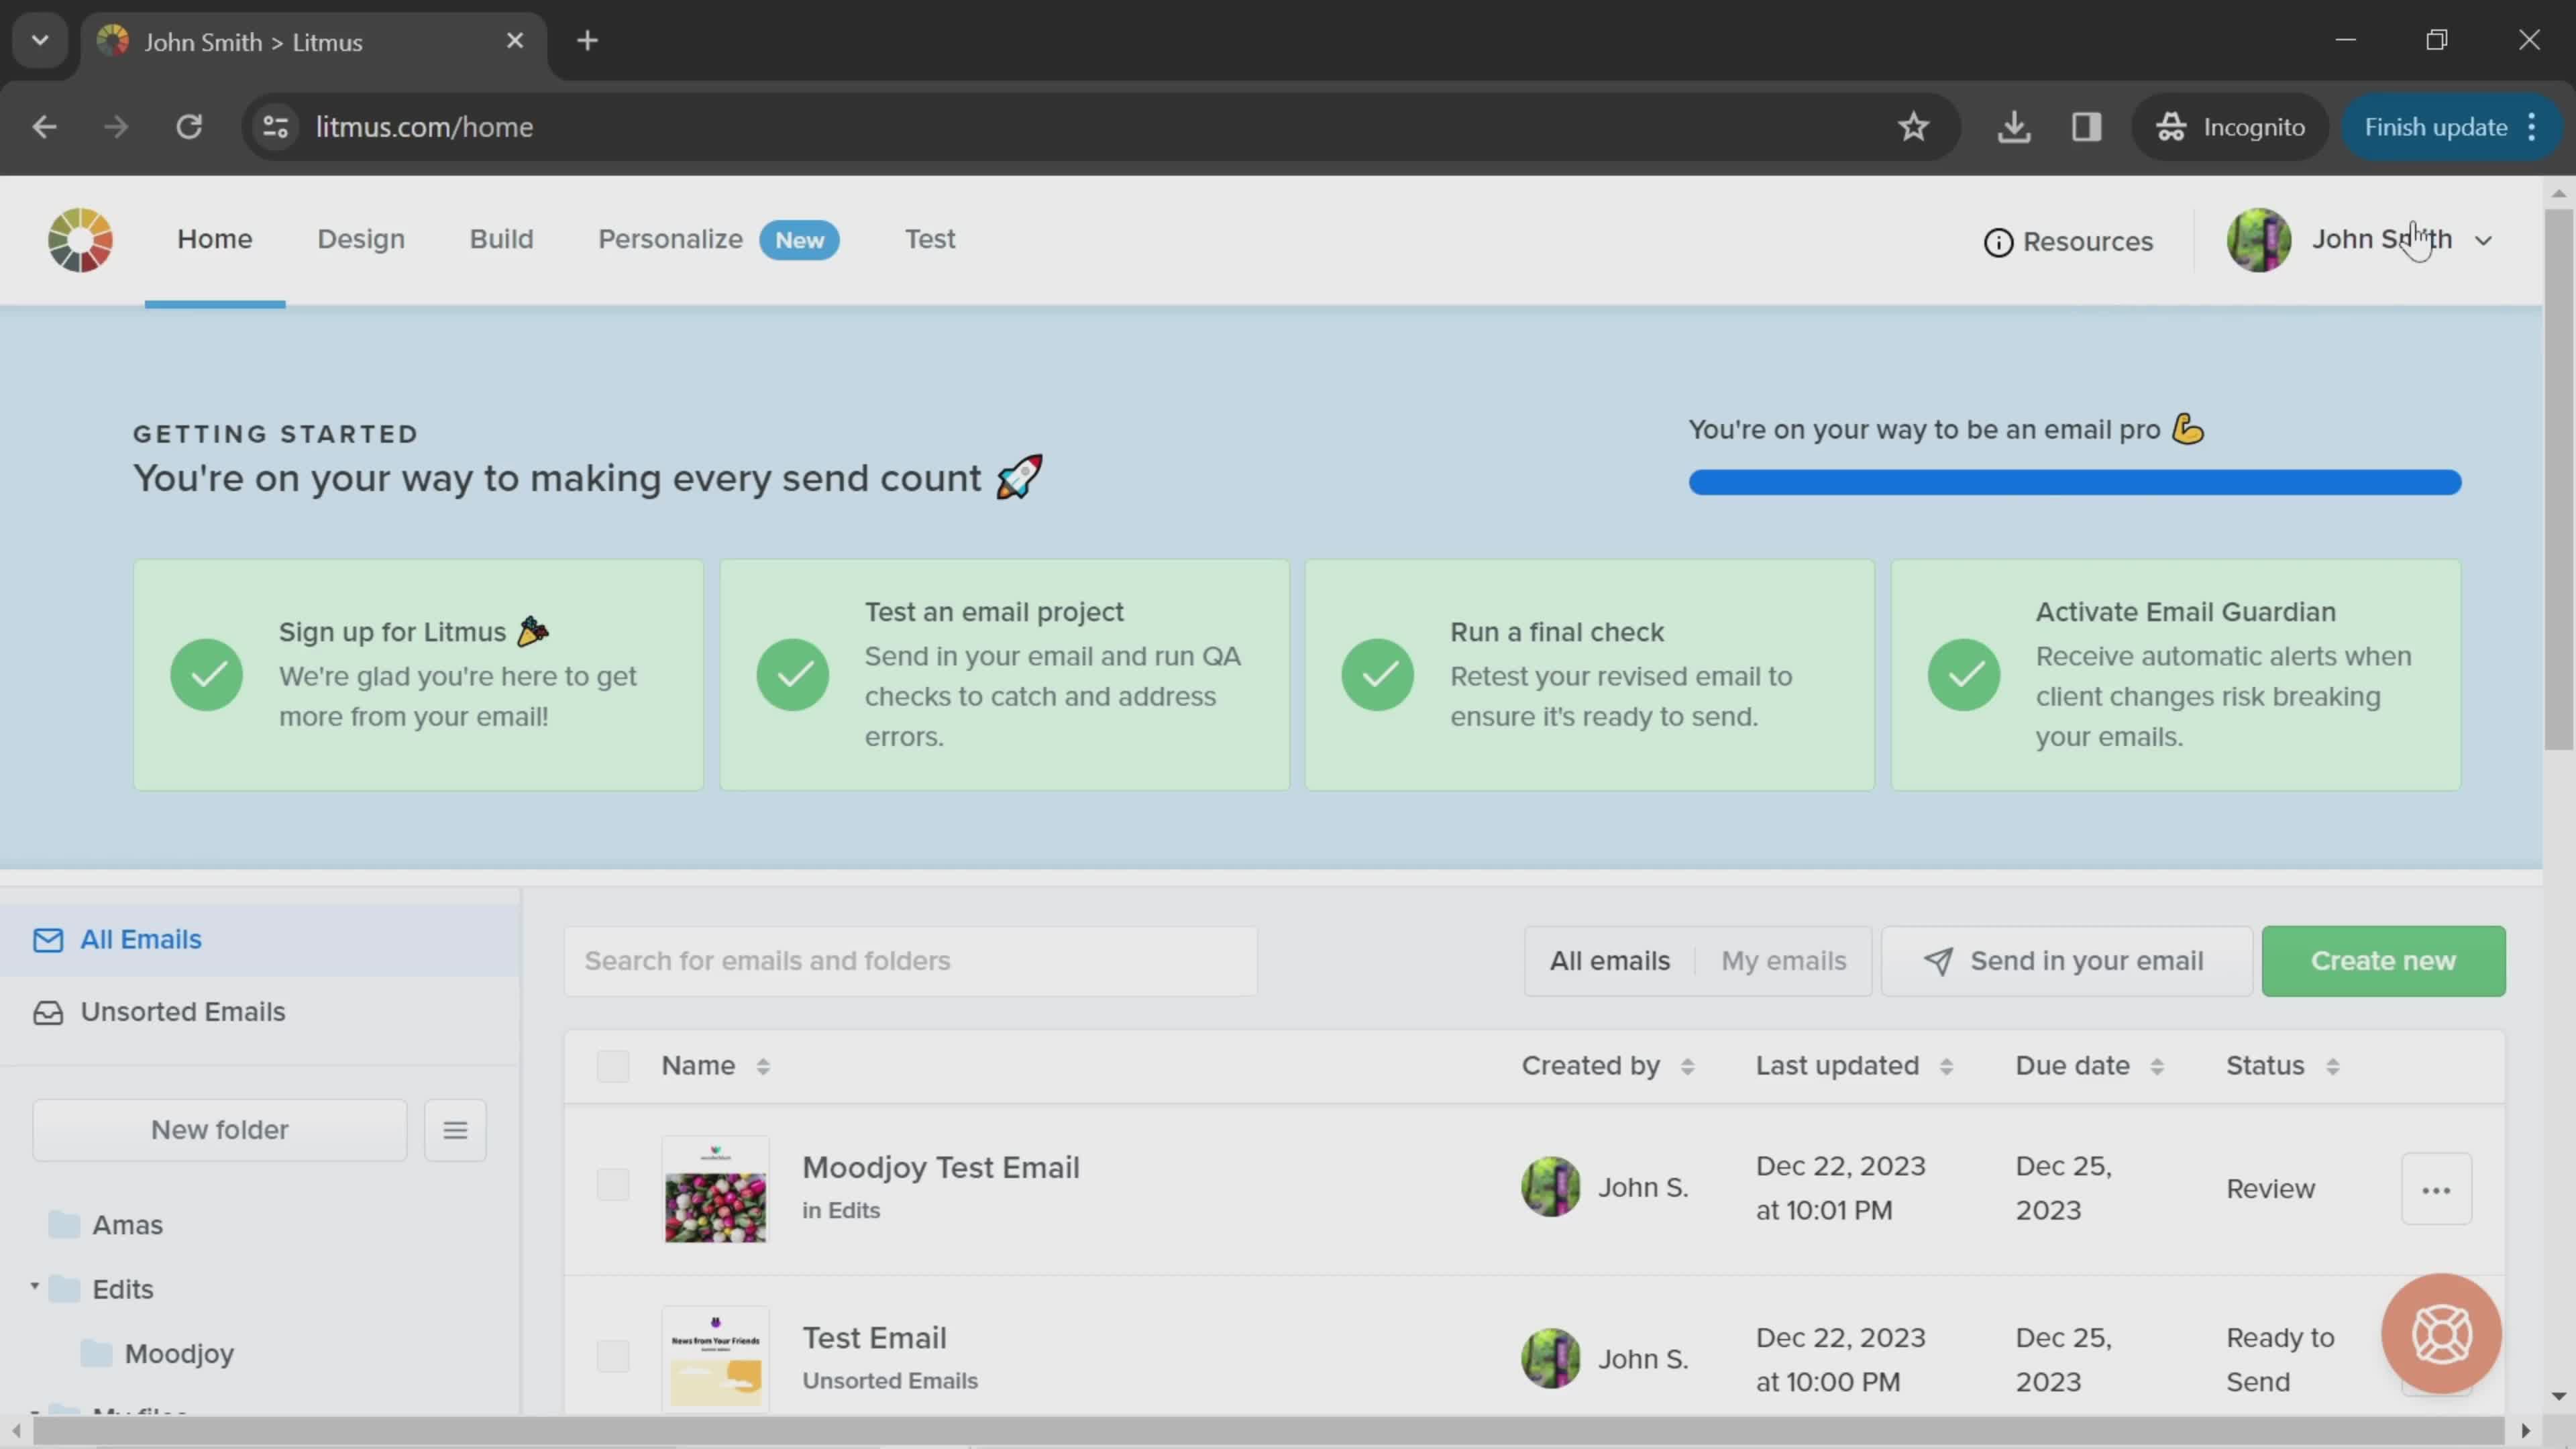2576x1449 pixels.
Task: Click the email pro progress bar
Action: pyautogui.click(x=2074, y=482)
